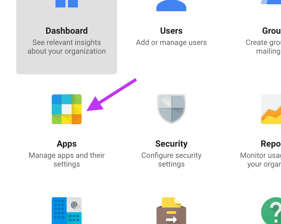Open the Data migration box icon
This screenshot has width=281, height=224.
click(x=171, y=211)
